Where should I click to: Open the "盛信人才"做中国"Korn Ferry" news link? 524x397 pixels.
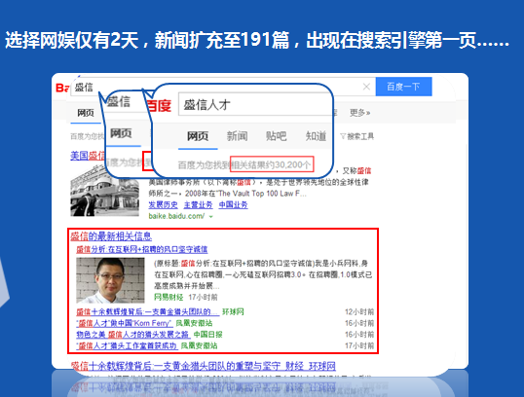125,323
